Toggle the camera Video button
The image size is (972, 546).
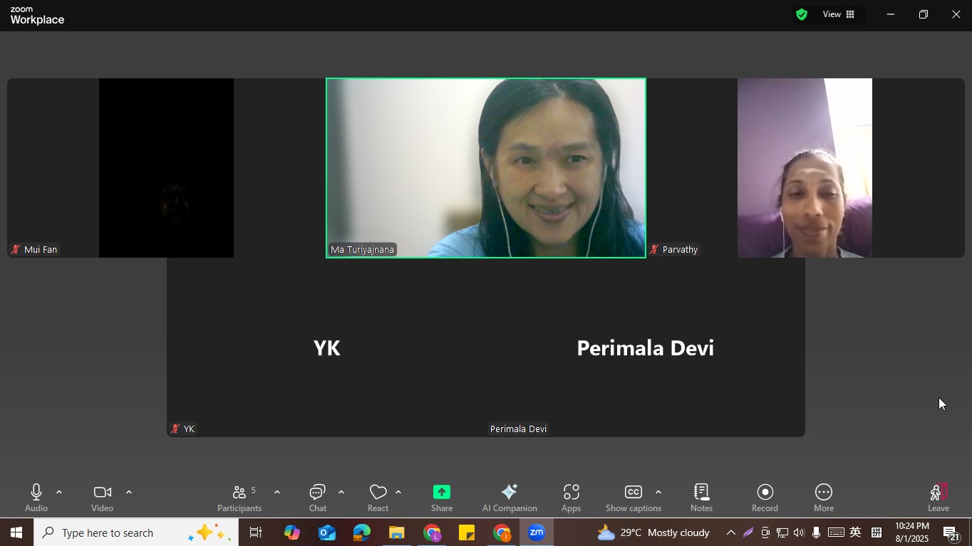tap(102, 497)
